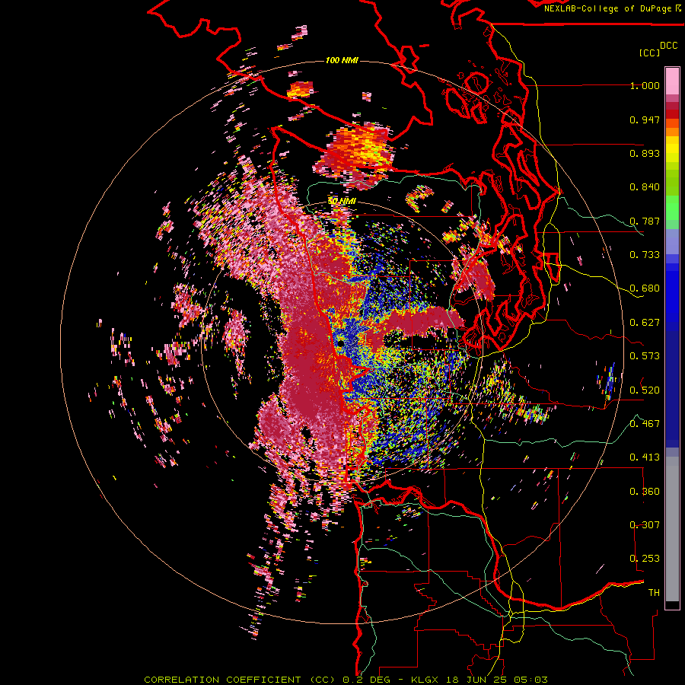
Task: Select the 0.840 color scale value
Action: (645, 187)
